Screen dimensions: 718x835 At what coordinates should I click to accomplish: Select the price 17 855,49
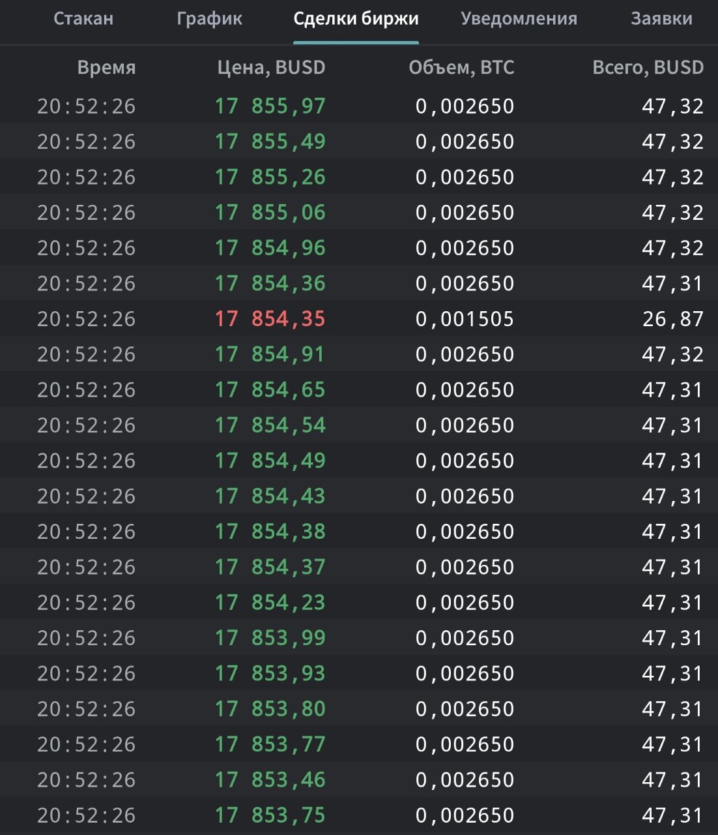click(x=270, y=142)
